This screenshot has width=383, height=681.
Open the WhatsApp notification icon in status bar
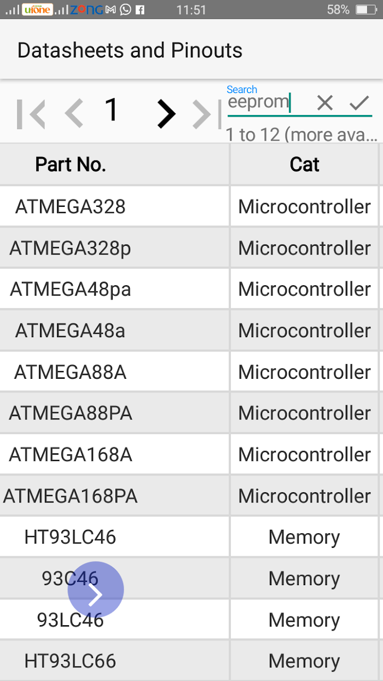pyautogui.click(x=125, y=9)
